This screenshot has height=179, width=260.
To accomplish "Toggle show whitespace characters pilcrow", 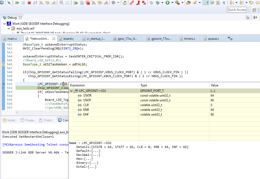I will [x=224, y=3].
